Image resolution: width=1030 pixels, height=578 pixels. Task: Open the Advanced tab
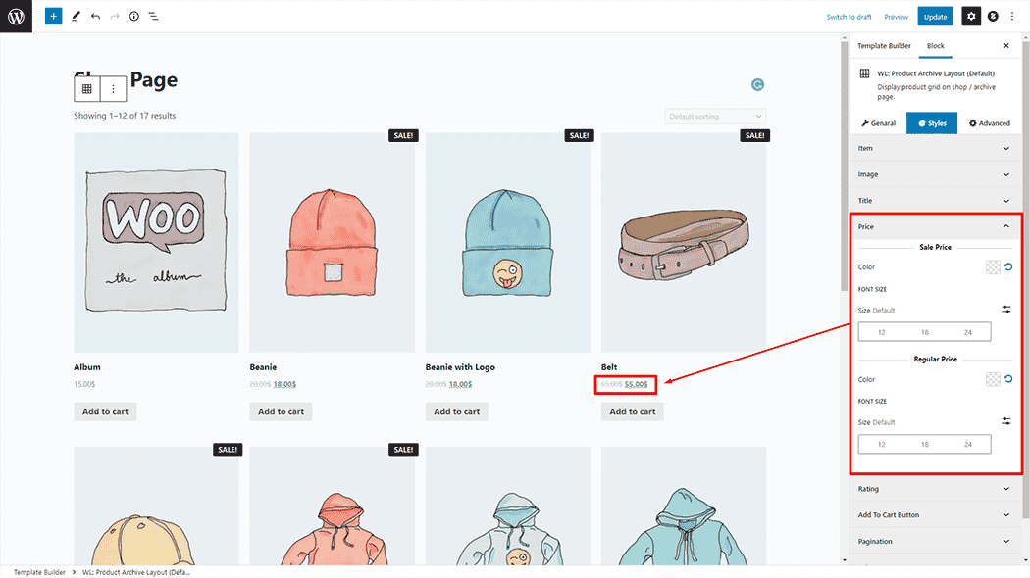click(989, 123)
